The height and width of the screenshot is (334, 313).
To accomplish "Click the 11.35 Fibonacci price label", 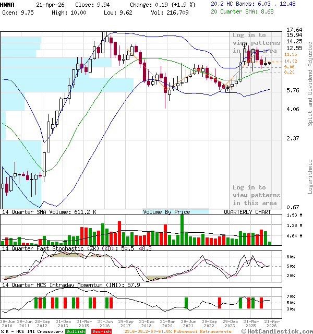I will (291, 54).
